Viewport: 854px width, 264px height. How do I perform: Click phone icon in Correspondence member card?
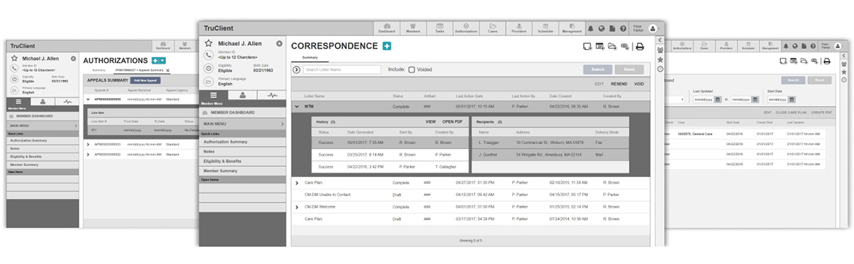(208, 55)
